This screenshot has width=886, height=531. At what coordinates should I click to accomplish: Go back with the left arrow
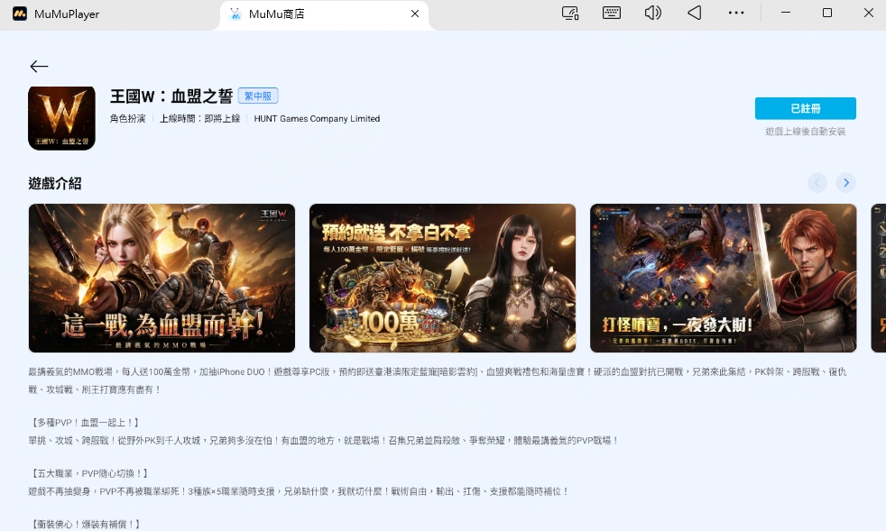coord(39,66)
